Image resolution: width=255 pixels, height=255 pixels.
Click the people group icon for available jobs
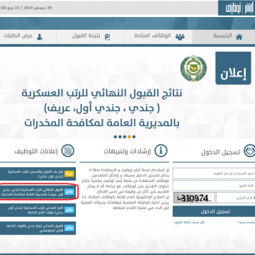click(180, 37)
